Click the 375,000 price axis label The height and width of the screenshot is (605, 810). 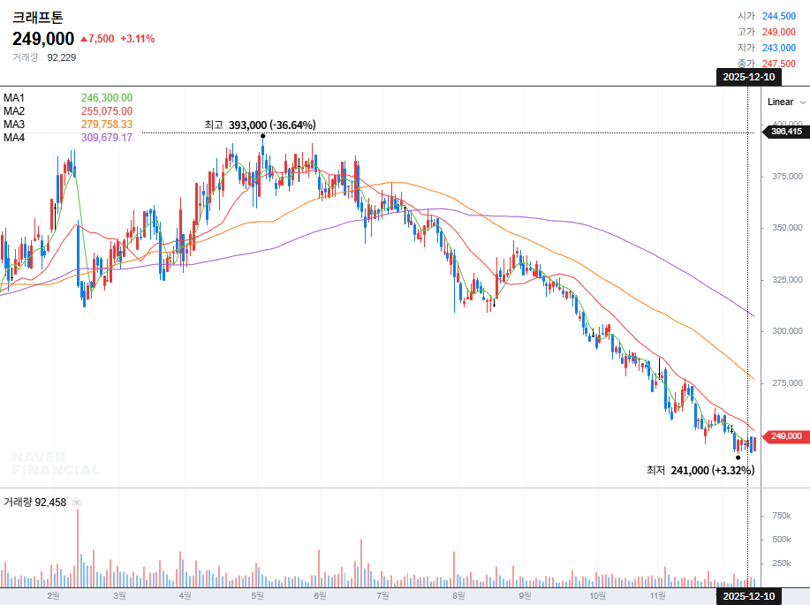pos(787,176)
